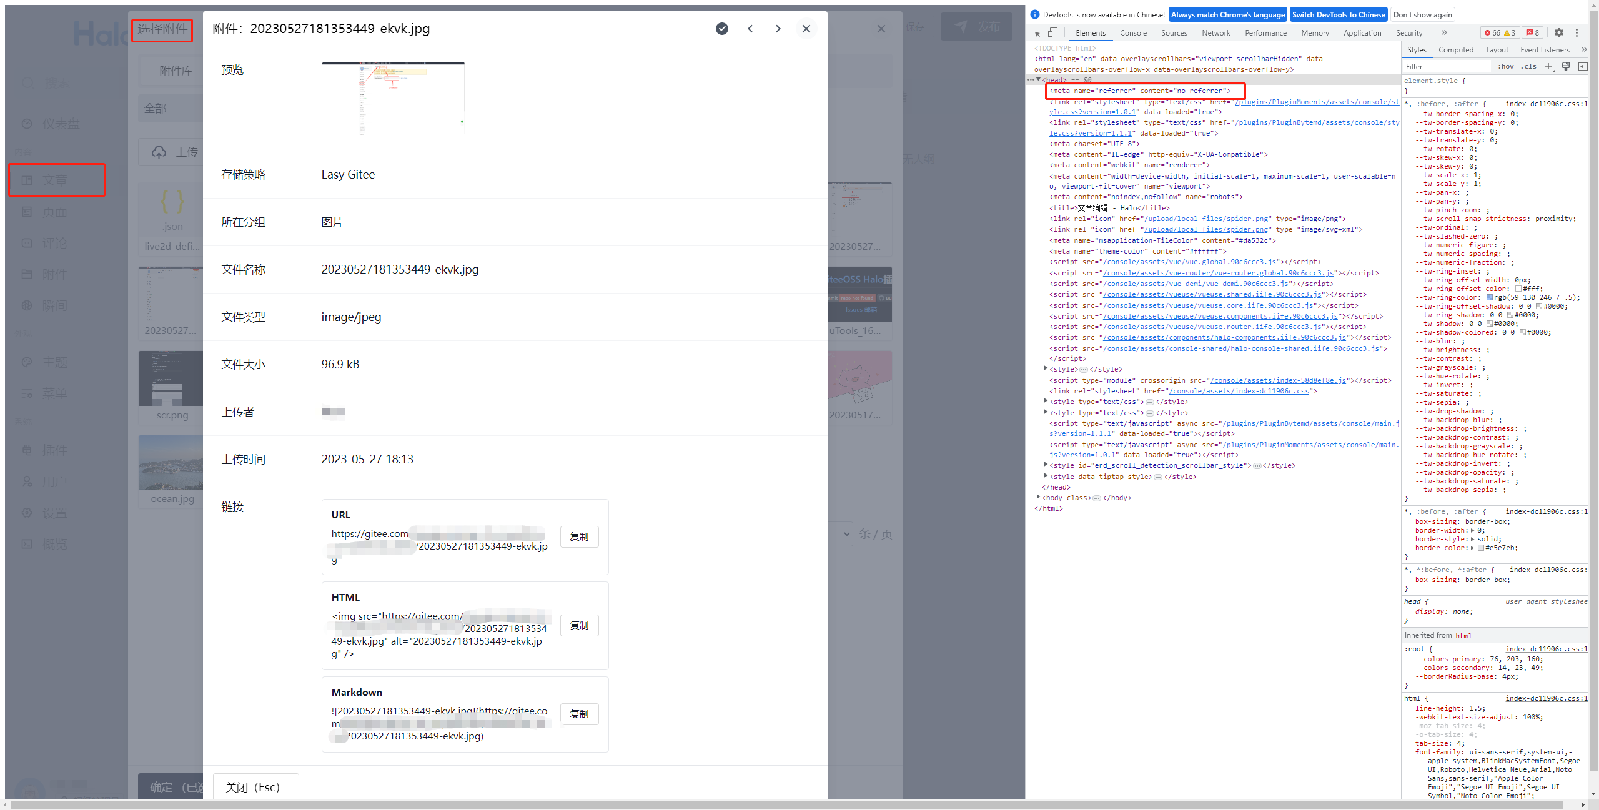The height and width of the screenshot is (810, 1599).
Task: Copy the attachment URL with 复制 button
Action: pos(579,536)
